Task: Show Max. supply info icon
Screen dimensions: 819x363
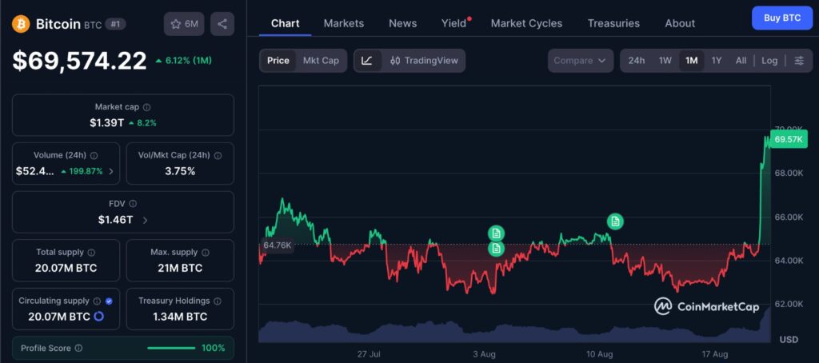Action: [x=206, y=253]
